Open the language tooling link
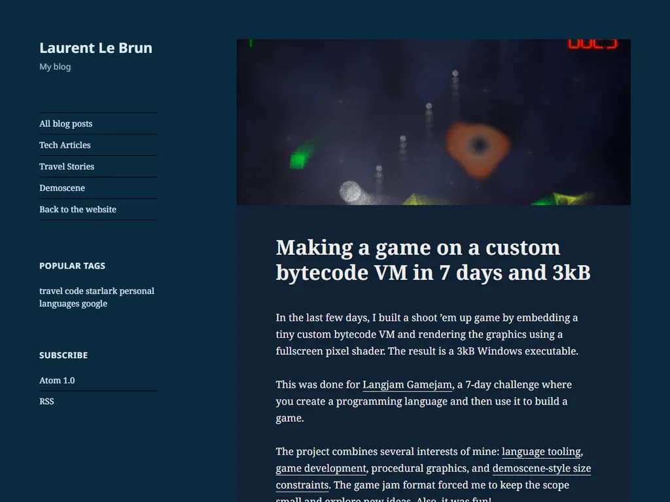Image resolution: width=670 pixels, height=502 pixels. [541, 451]
